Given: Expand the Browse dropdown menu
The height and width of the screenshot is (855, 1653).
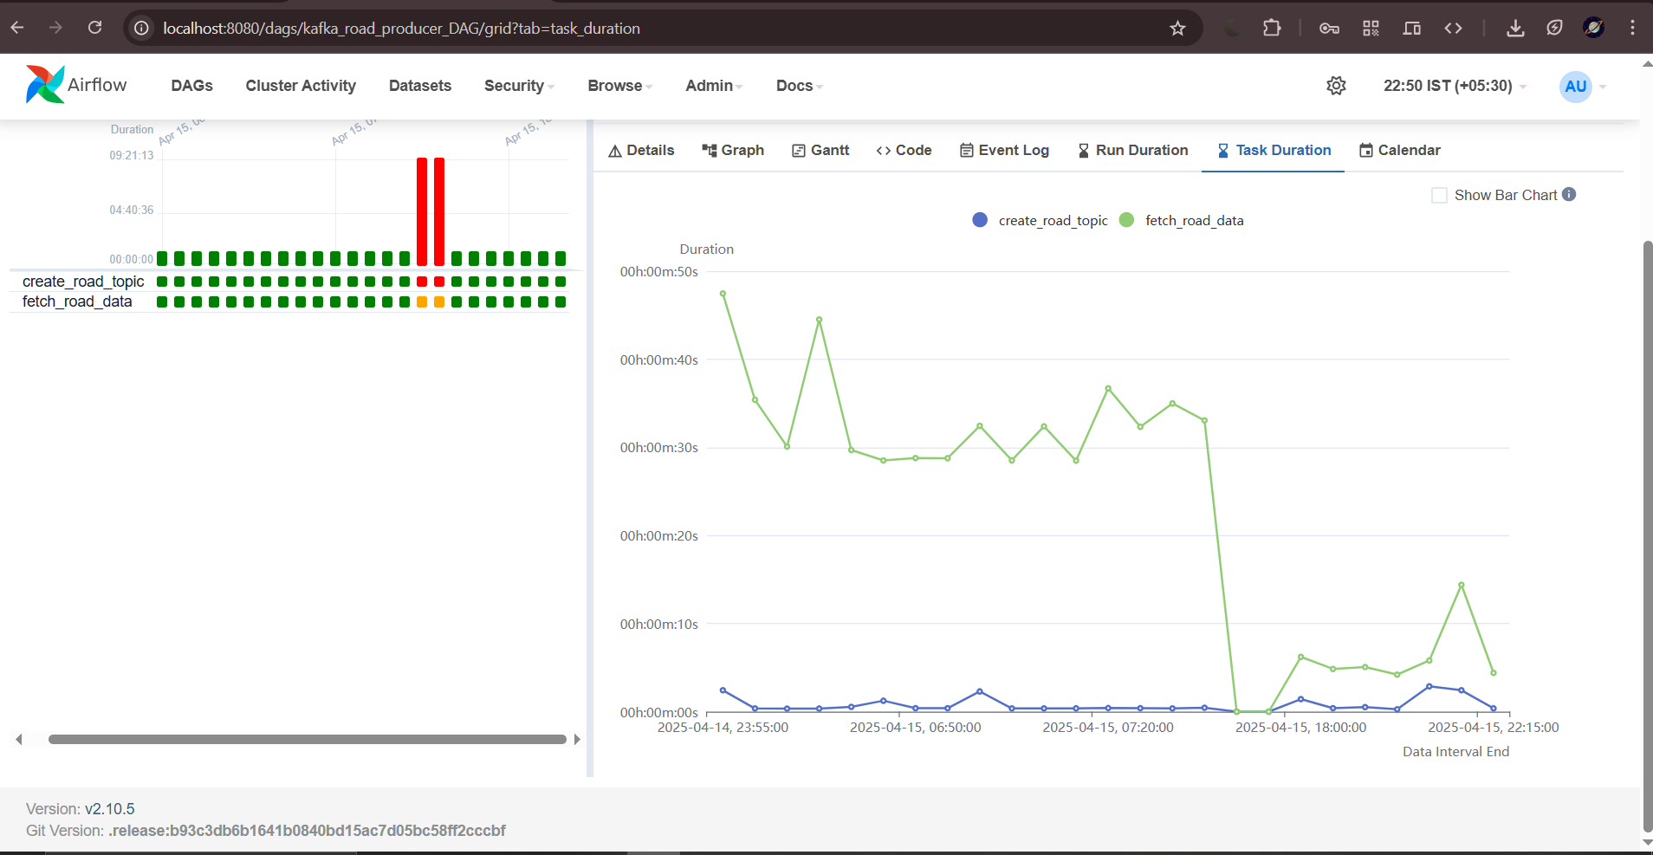Looking at the screenshot, I should 619,86.
